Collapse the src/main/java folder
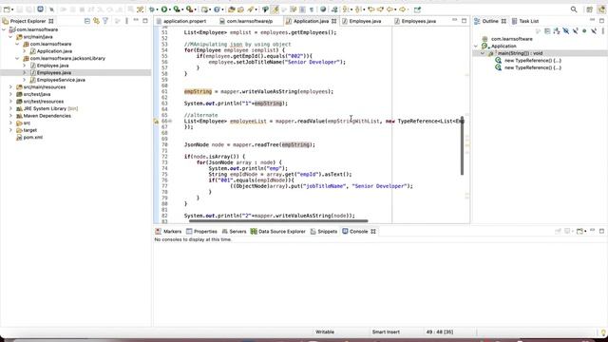This screenshot has width=608, height=342. [10, 37]
